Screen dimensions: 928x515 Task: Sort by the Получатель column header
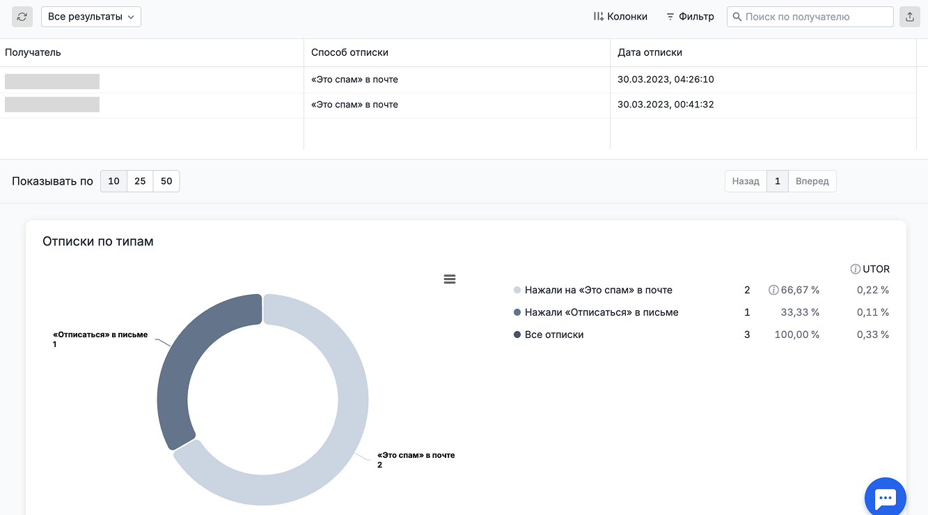(x=33, y=52)
